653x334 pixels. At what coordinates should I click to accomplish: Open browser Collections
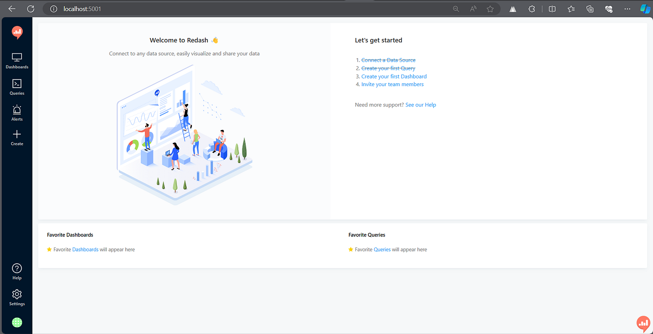pyautogui.click(x=590, y=8)
